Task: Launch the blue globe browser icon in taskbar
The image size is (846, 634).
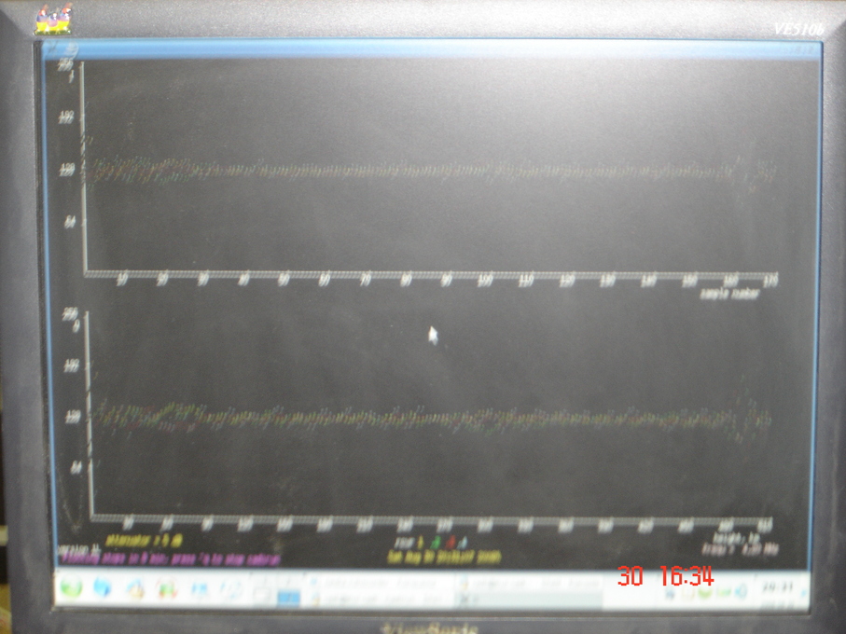Action: 102,587
